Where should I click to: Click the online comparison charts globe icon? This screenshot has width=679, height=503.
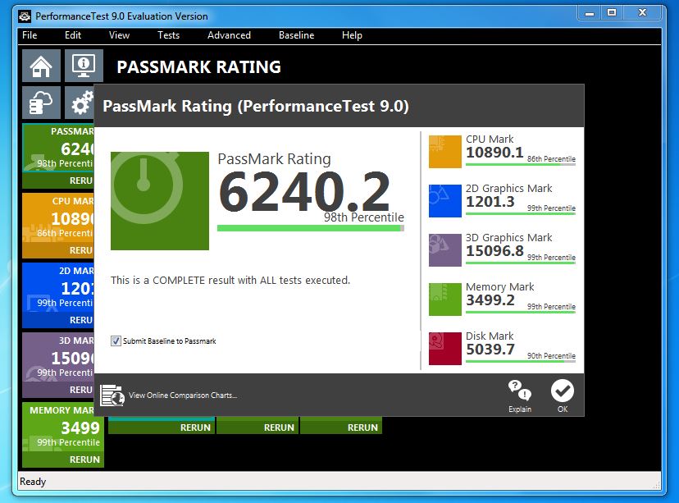point(112,396)
